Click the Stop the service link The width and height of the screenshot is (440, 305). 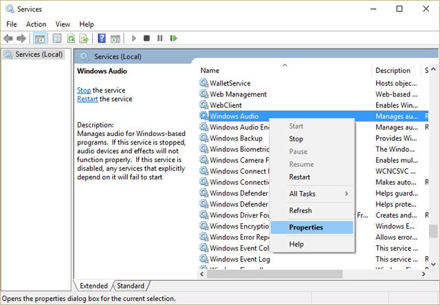(x=84, y=90)
